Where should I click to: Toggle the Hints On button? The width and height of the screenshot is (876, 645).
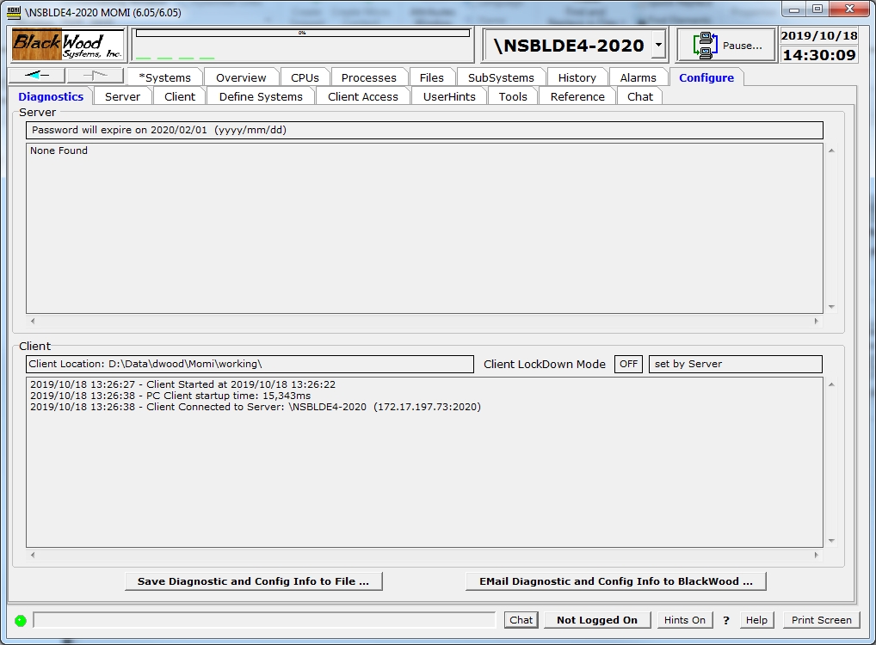pyautogui.click(x=685, y=620)
